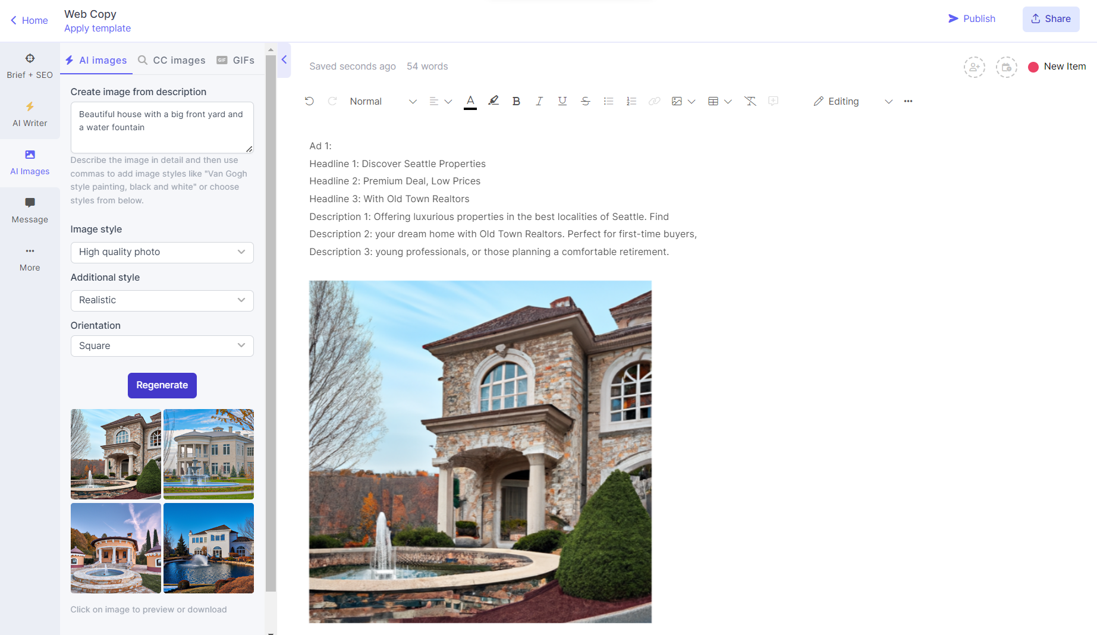Switch to the AI images tab
Viewport: 1097px width, 635px height.
96,60
